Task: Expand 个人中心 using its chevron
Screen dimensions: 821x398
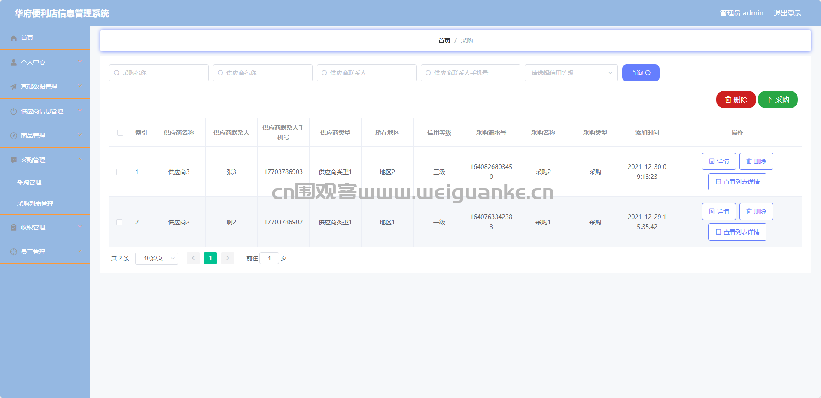Action: click(80, 62)
